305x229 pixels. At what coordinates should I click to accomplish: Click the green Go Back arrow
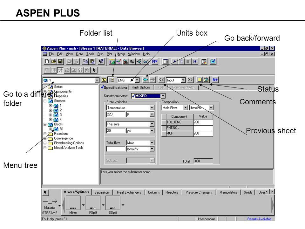146,80
